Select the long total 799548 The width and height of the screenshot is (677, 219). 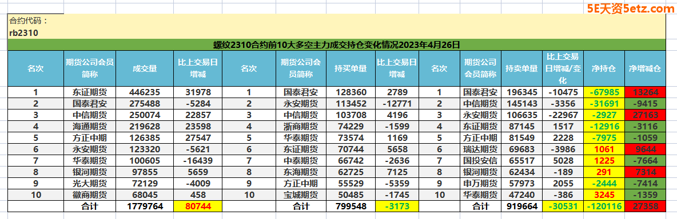(x=351, y=206)
